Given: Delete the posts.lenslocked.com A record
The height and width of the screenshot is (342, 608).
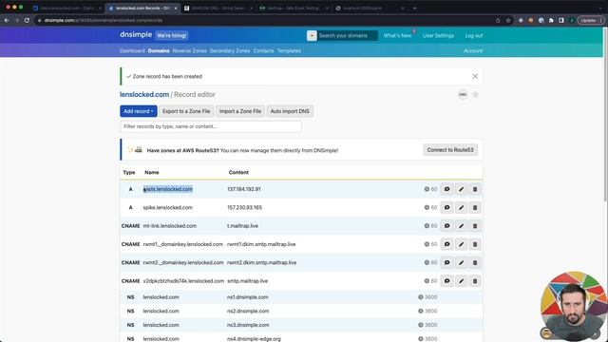Looking at the screenshot, I should pyautogui.click(x=475, y=189).
